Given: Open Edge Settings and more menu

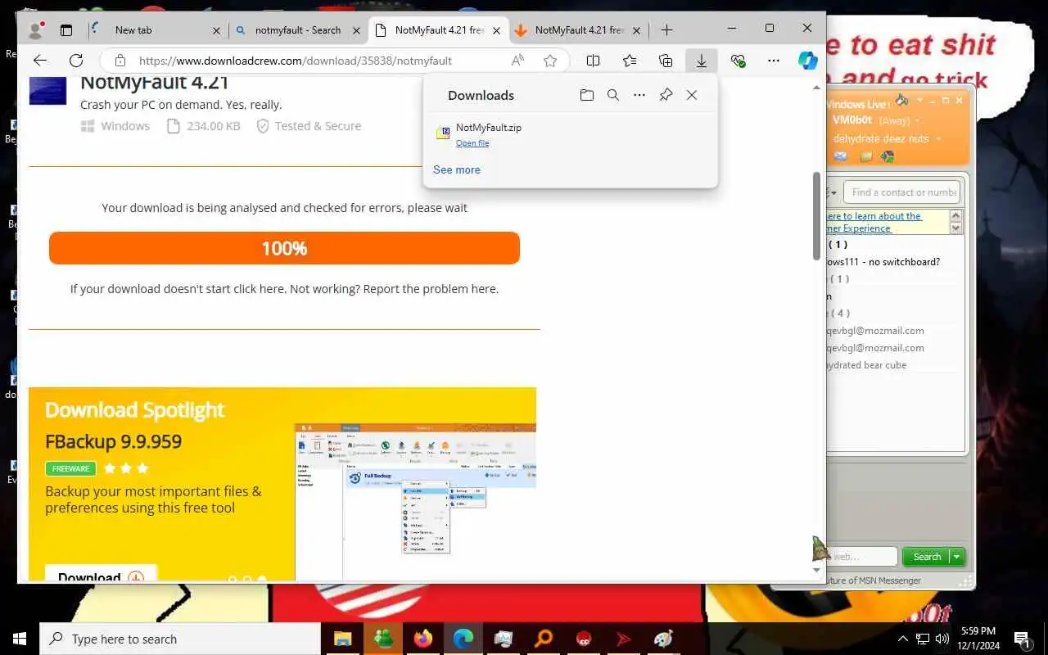Looking at the screenshot, I should click(x=774, y=61).
